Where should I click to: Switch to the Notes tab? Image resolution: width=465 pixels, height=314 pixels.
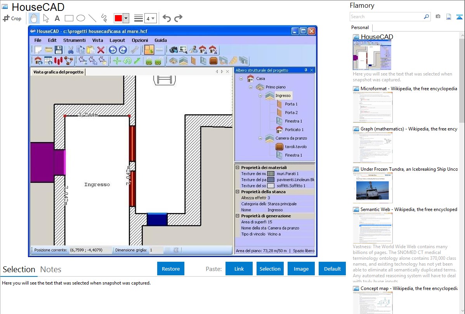(51, 269)
